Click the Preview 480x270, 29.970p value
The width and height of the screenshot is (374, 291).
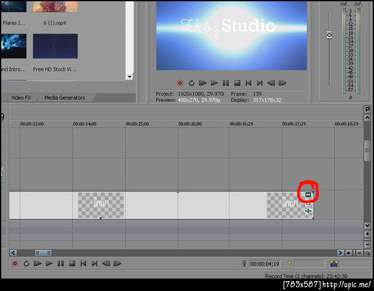pos(199,100)
